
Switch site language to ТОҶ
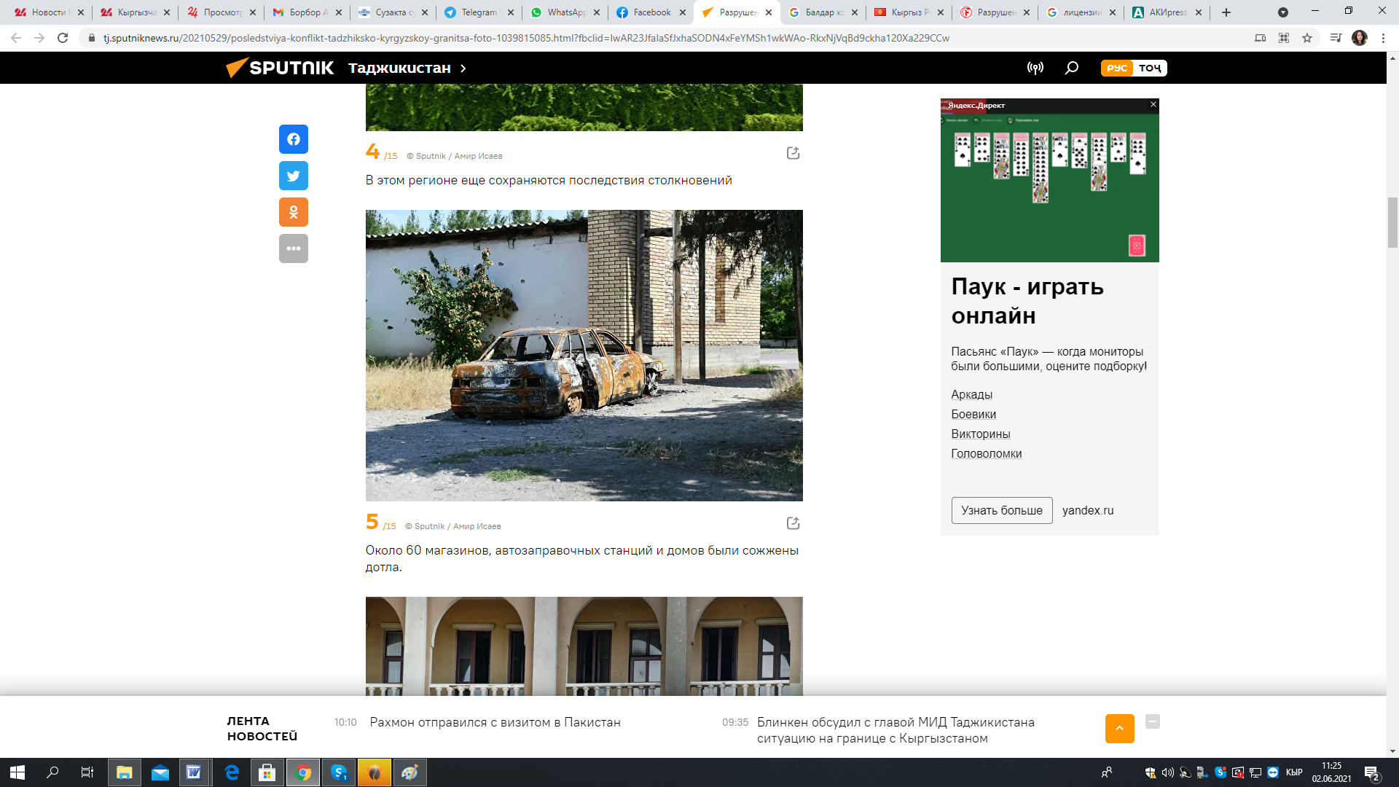1150,68
